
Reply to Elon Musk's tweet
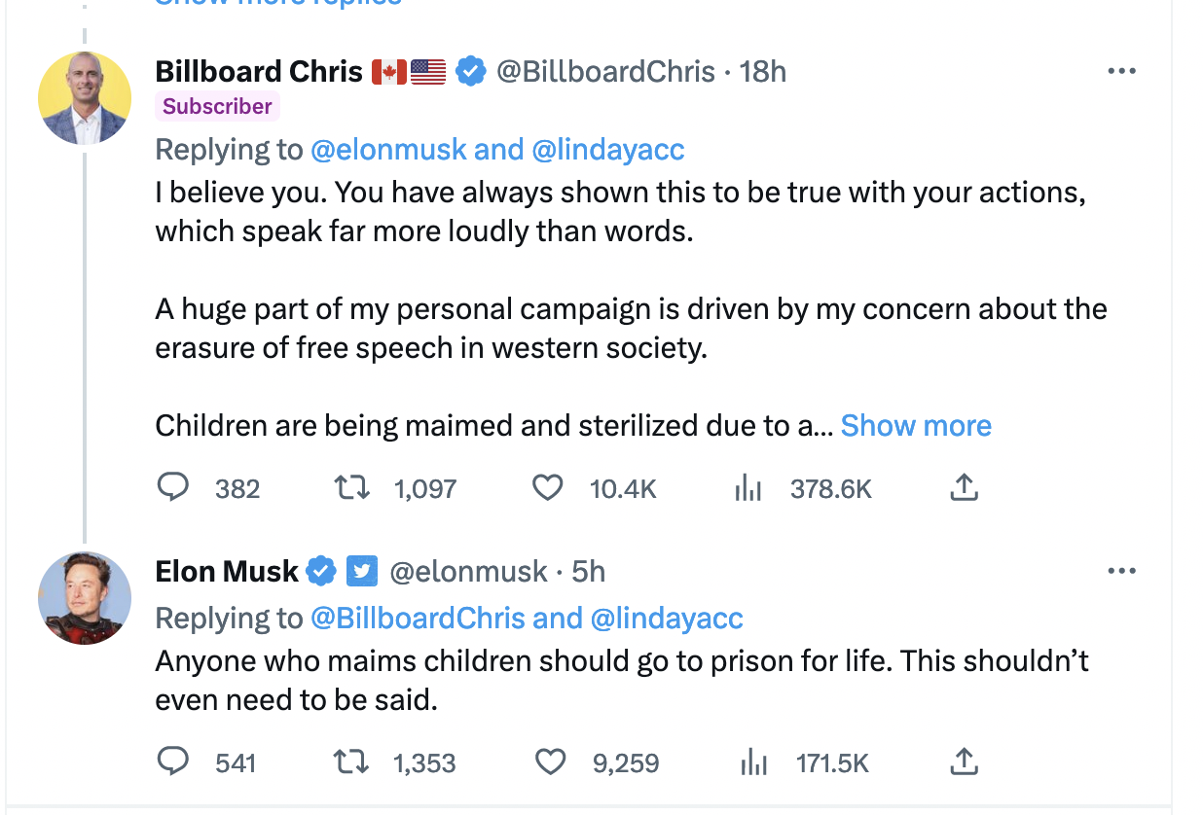coord(172,762)
